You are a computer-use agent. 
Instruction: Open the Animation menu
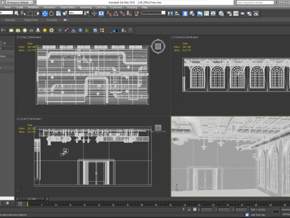point(50,7)
